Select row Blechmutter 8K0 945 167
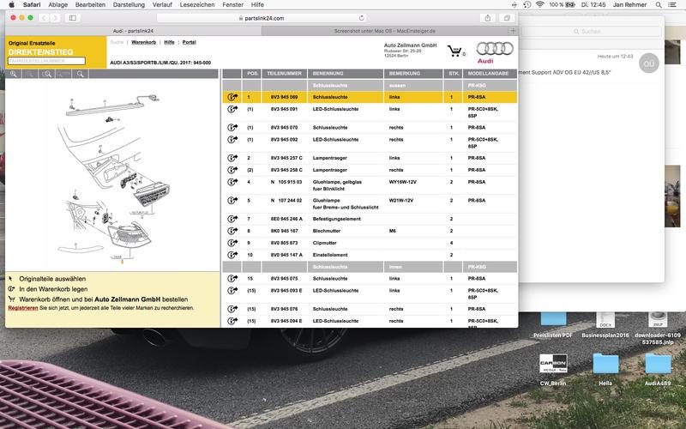The height and width of the screenshot is (429, 686). 369,231
